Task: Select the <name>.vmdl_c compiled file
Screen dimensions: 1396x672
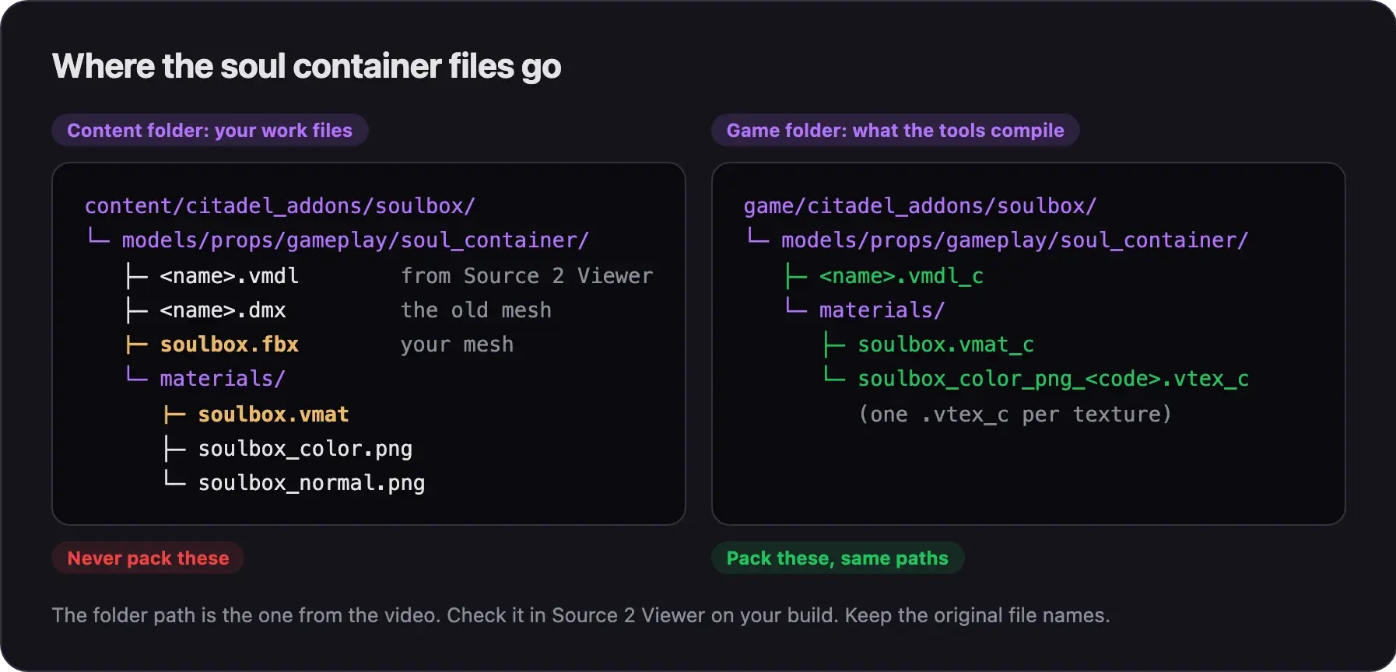Action: point(901,276)
